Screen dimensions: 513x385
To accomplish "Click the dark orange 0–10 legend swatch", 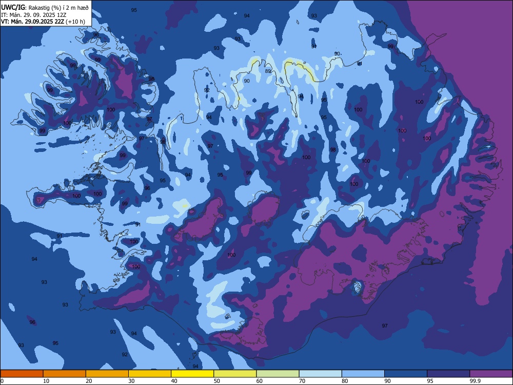I will [x=22, y=374].
